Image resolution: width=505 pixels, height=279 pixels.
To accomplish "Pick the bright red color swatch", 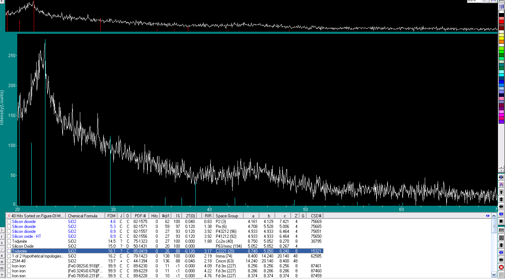I will tap(501, 22).
